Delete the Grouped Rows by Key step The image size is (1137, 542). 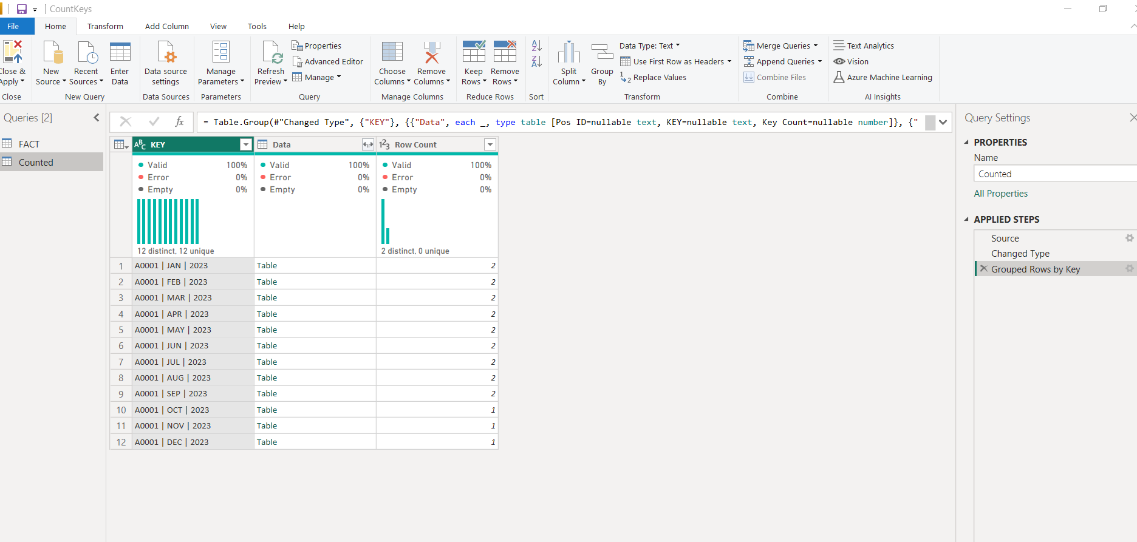point(983,269)
